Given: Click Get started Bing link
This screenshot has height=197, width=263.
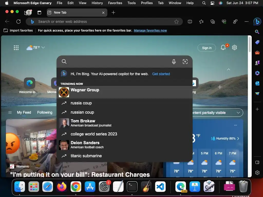Looking at the screenshot, I should pos(161,74).
